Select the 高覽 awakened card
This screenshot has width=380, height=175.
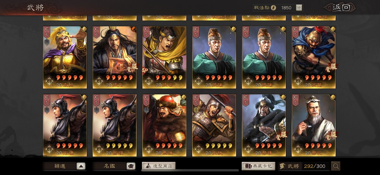coord(314,57)
